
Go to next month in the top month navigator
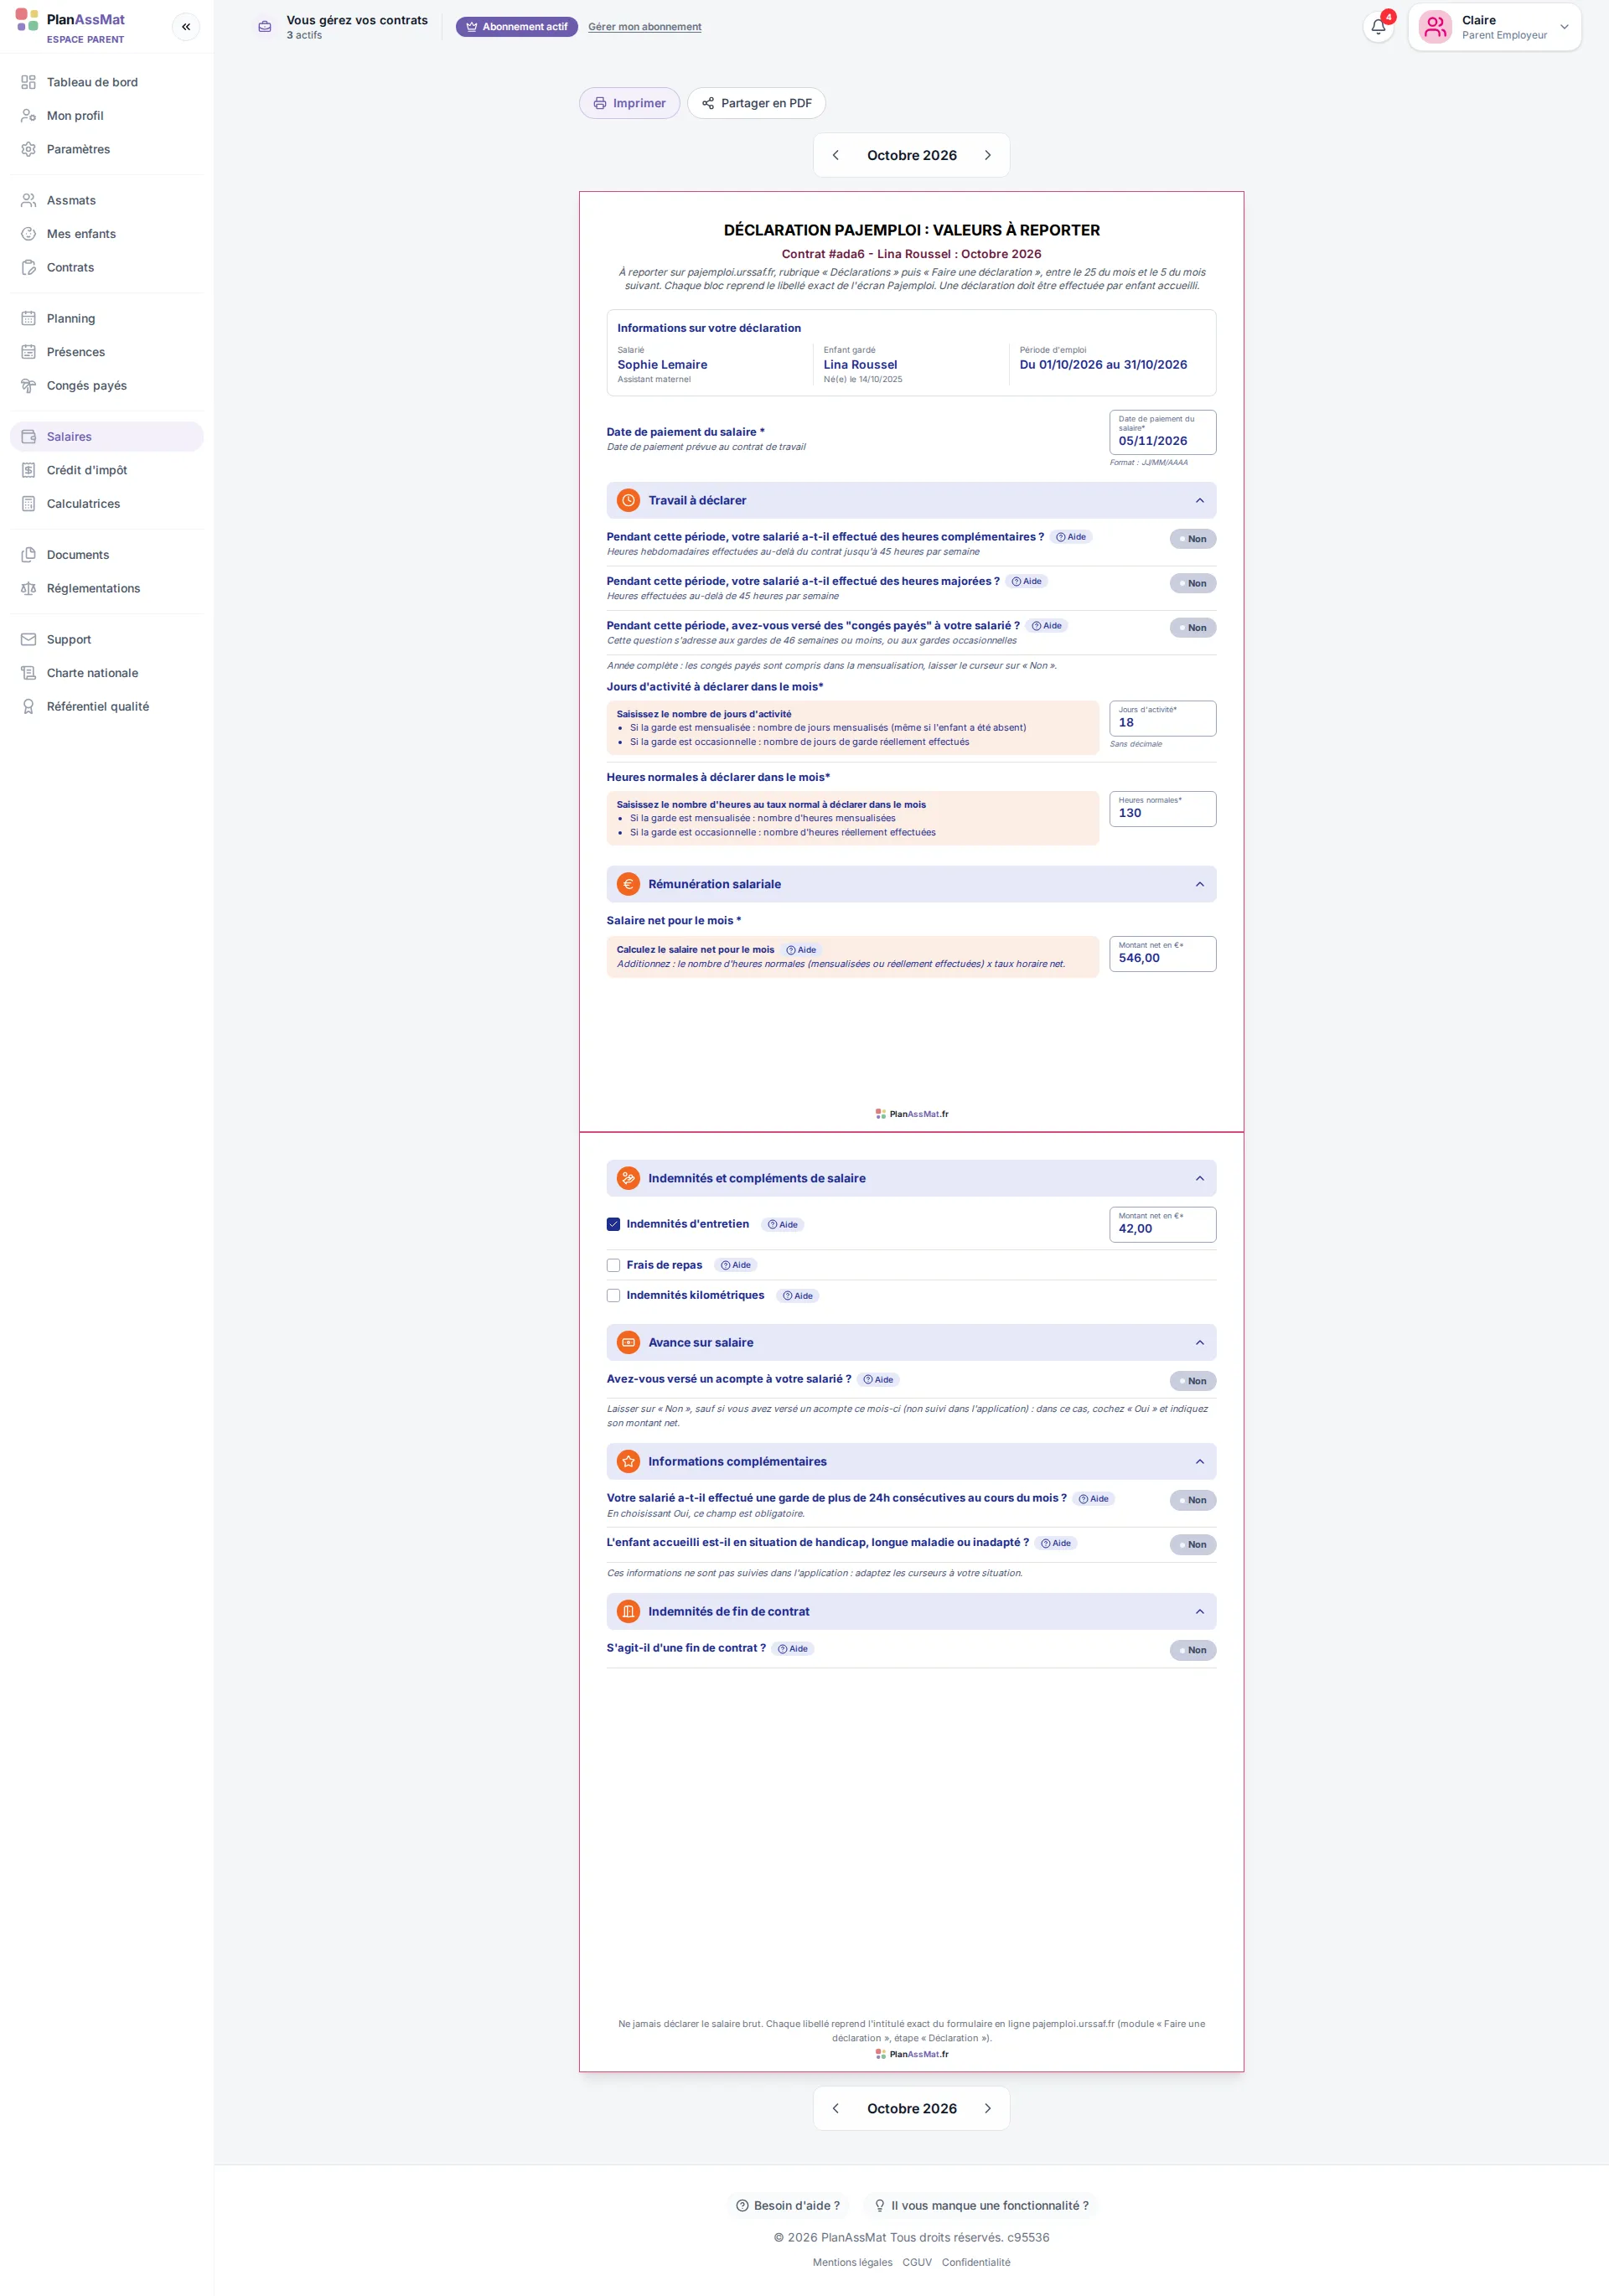(x=987, y=155)
